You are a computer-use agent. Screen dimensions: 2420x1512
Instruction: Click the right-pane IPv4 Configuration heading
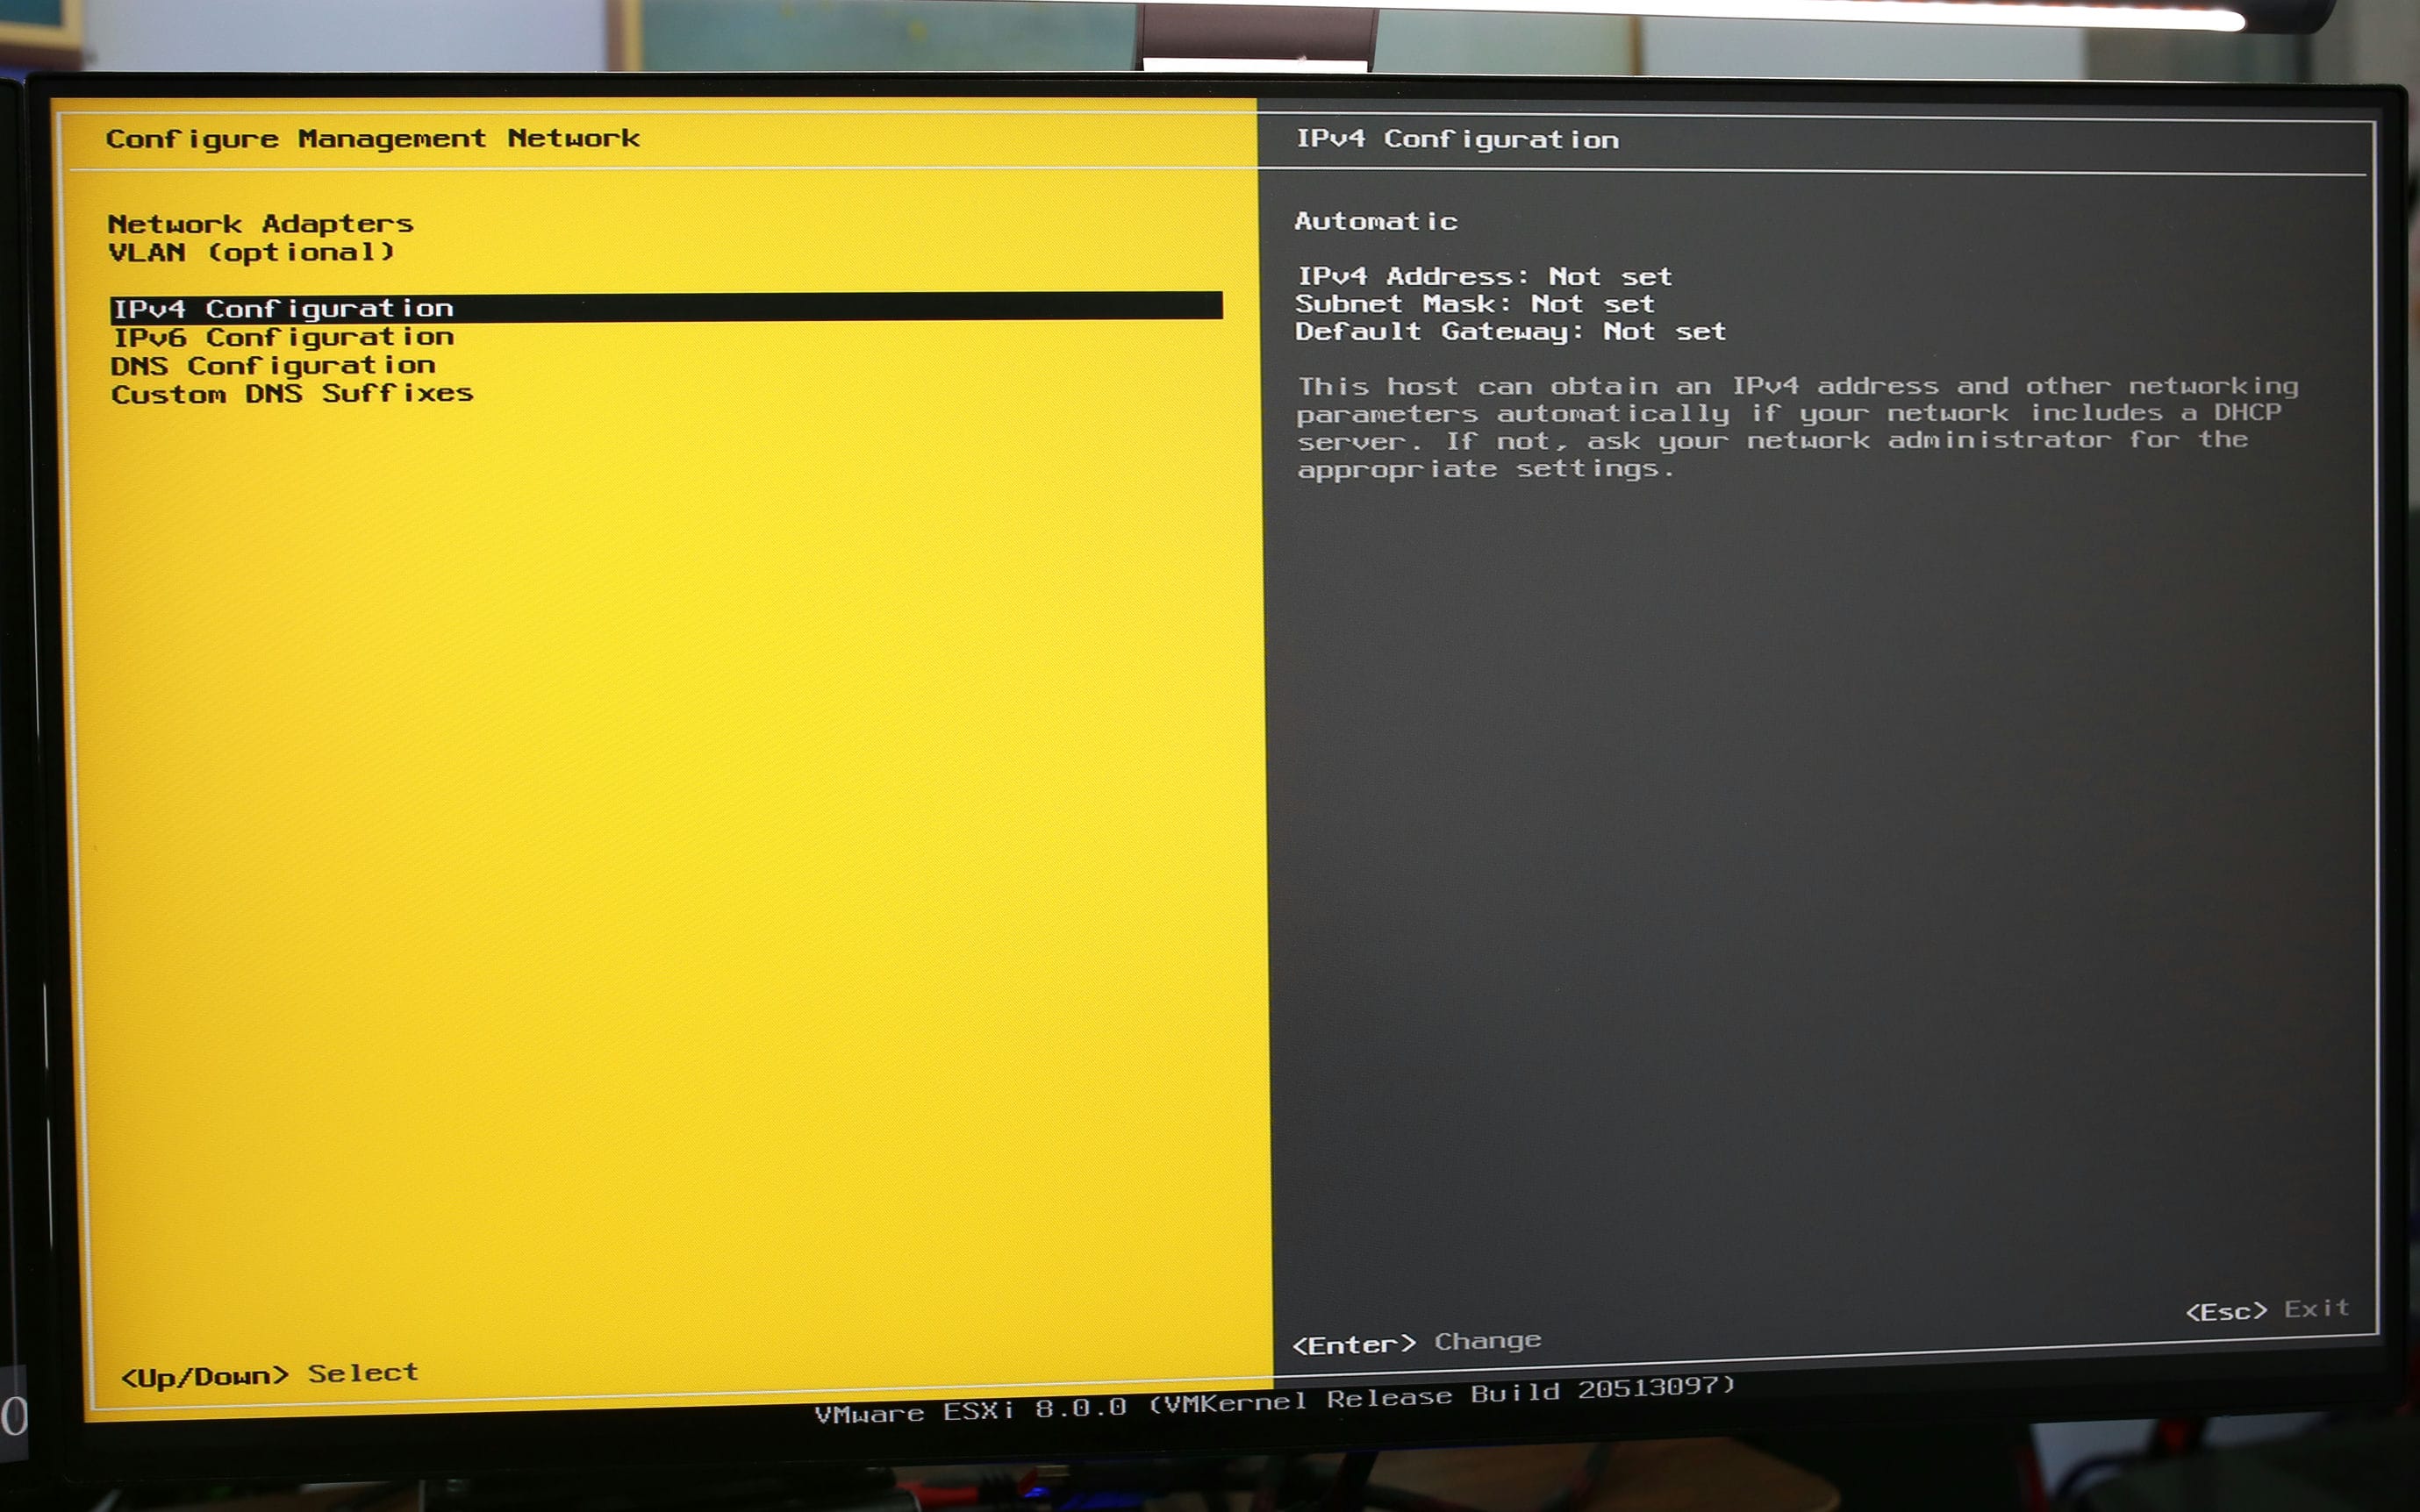(x=1457, y=139)
